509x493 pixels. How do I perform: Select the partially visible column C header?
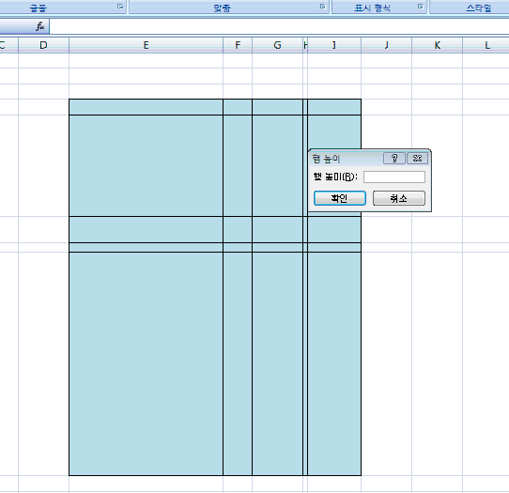pos(8,45)
